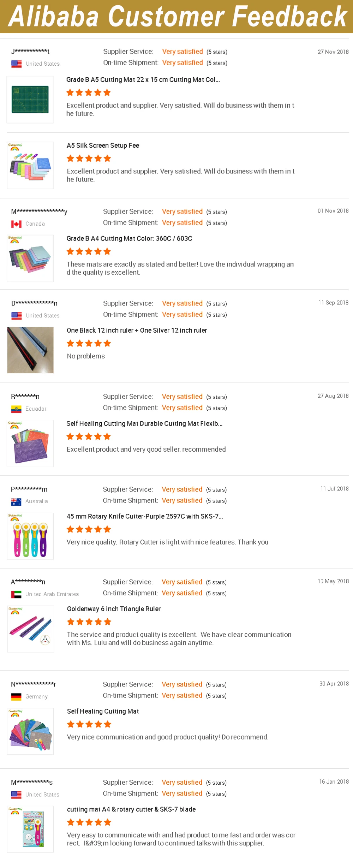Click the Australia flag icon
Image resolution: width=353 pixels, height=868 pixels.
(16, 501)
